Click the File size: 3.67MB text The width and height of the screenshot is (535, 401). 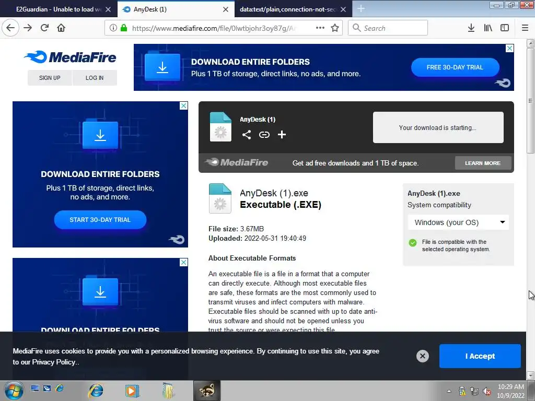[236, 229]
